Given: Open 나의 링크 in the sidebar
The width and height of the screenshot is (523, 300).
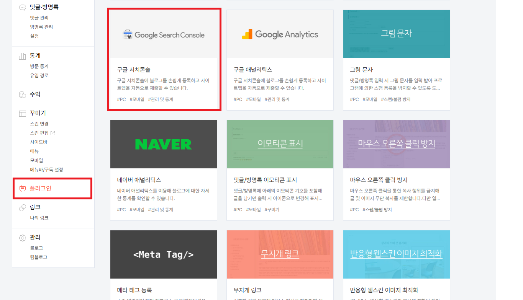Looking at the screenshot, I should pos(39,218).
